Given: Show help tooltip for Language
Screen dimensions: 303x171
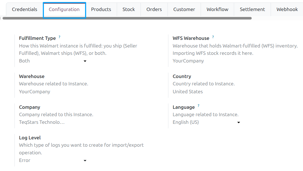Looking at the screenshot, I should click(x=198, y=106).
